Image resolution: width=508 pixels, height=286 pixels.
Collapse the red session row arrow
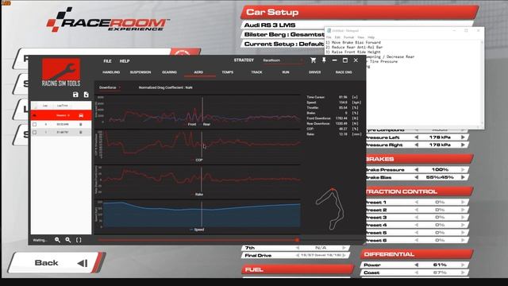click(35, 115)
